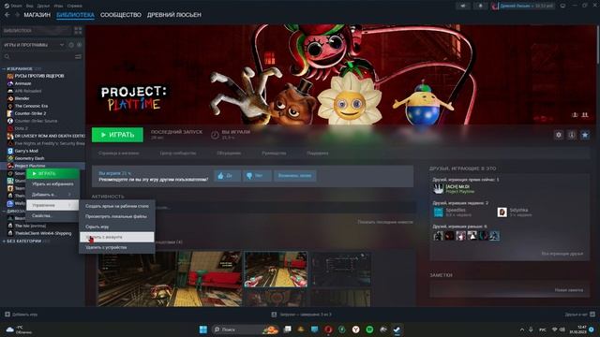Switch library to grid view icon
Screen dimensions: 600x337
78,31
